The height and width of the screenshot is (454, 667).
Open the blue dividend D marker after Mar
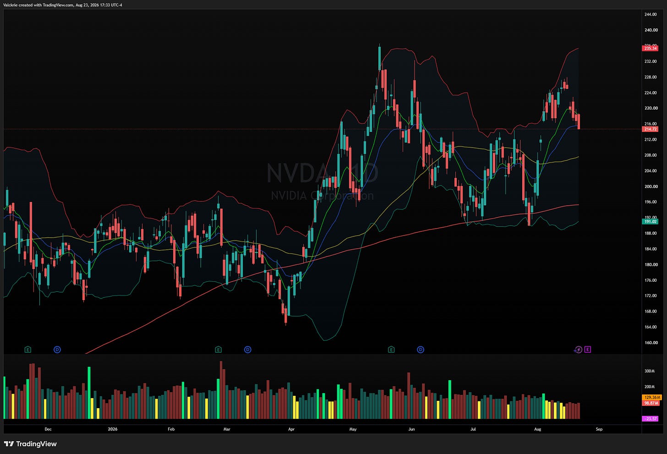247,350
